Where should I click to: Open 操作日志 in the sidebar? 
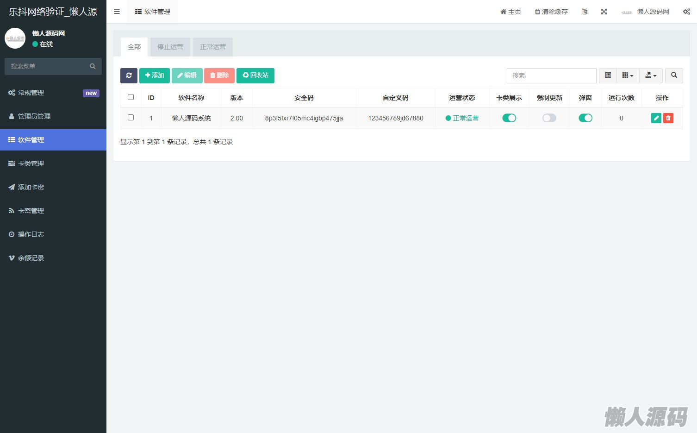53,234
